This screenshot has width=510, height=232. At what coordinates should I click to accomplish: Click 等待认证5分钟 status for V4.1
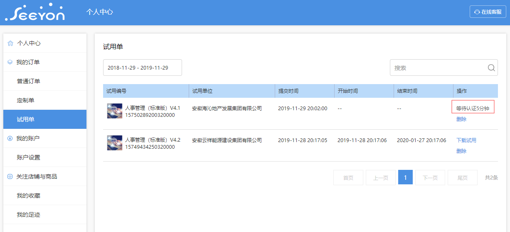pos(473,109)
